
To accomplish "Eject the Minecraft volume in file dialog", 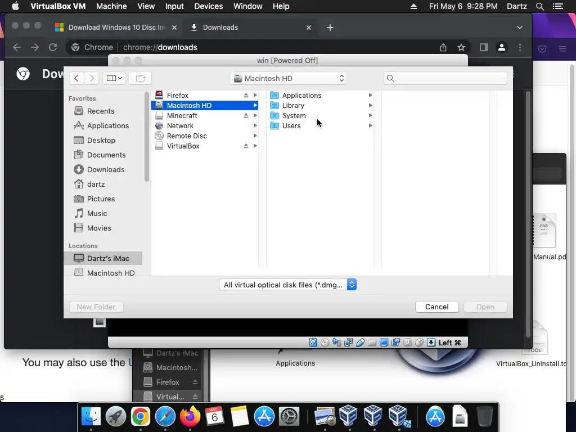I will 246,115.
